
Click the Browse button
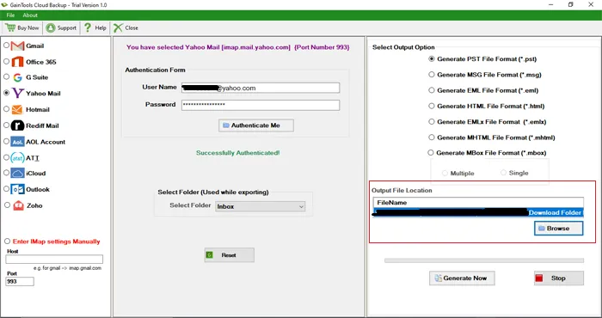[x=559, y=229]
